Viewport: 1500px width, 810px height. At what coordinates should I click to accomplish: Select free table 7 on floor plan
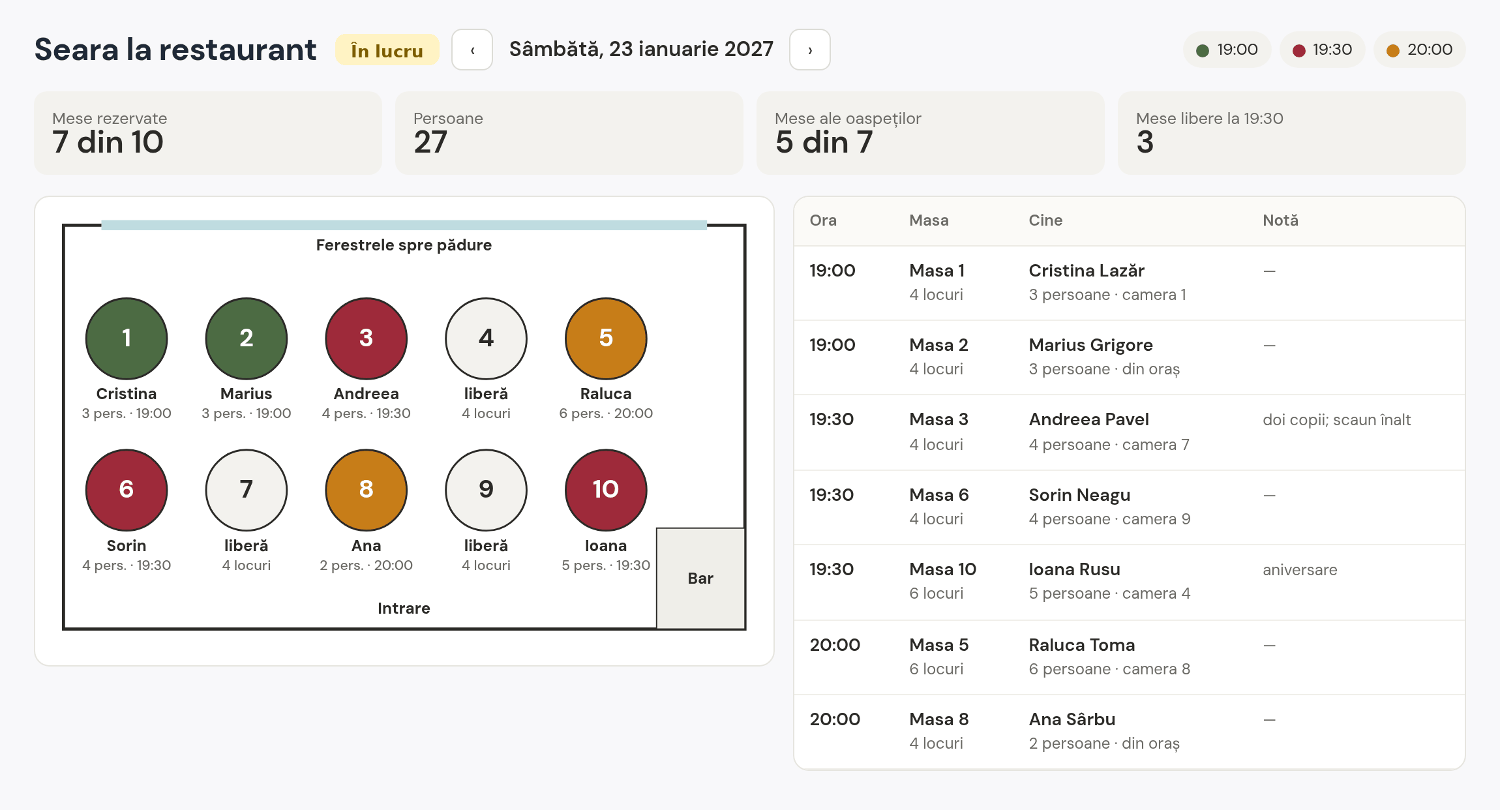[247, 490]
